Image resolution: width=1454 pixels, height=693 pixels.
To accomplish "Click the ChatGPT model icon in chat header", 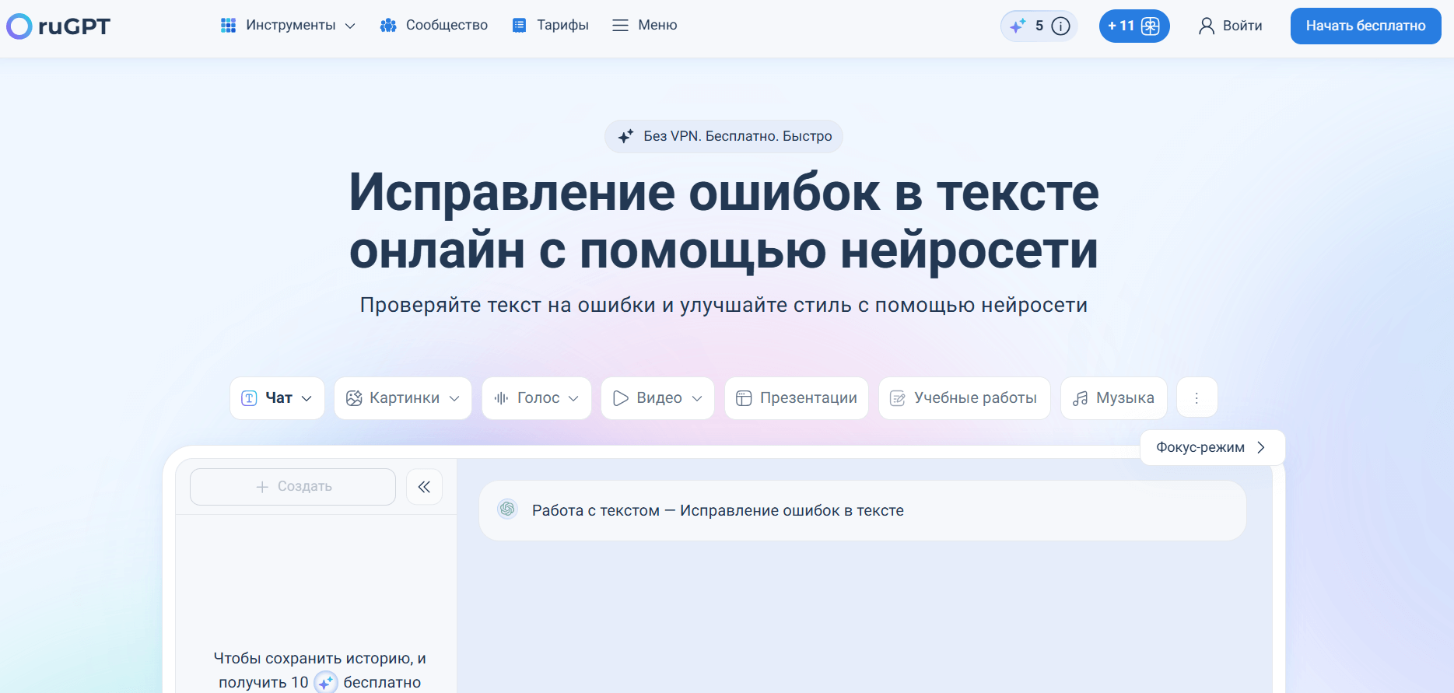I will click(x=508, y=509).
